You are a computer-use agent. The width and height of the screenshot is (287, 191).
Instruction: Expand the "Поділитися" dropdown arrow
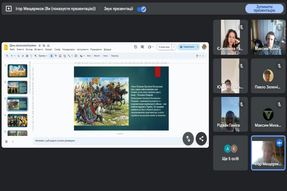197,47
